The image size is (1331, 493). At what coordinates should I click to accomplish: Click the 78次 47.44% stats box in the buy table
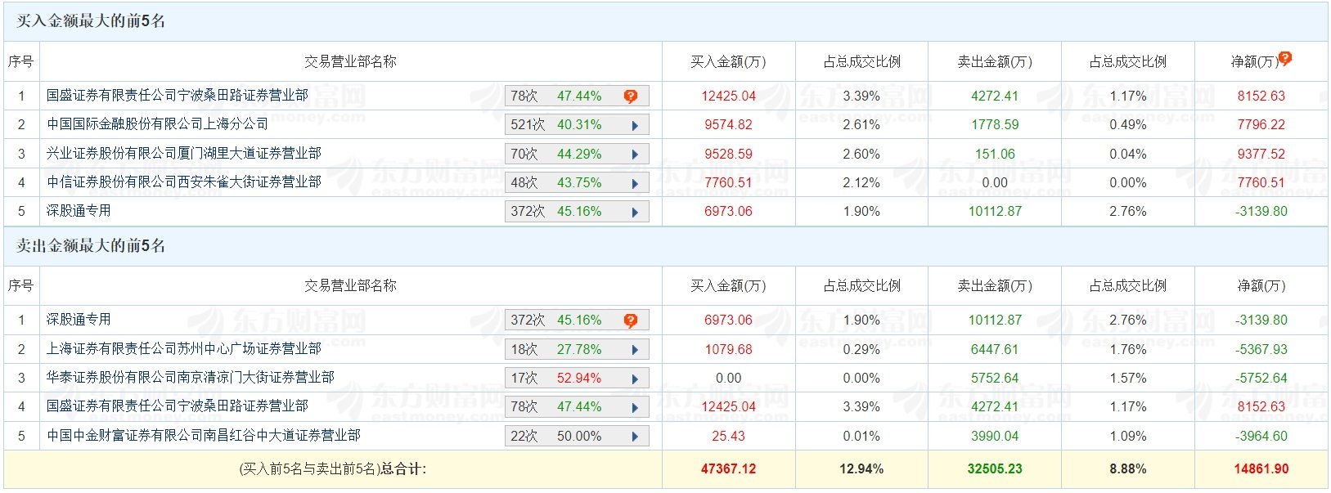click(x=556, y=96)
